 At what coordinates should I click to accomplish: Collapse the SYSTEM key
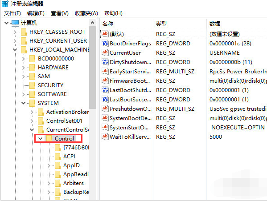click(24, 103)
